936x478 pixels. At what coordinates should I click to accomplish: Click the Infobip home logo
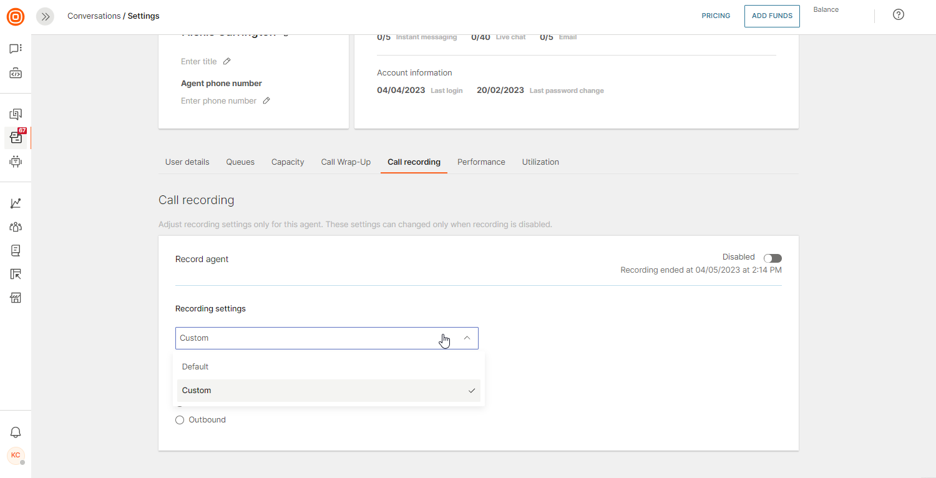[x=16, y=17]
